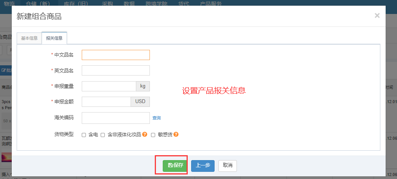Open the 跨境学院 navigation item
This screenshot has width=397, height=179.
point(156,3)
